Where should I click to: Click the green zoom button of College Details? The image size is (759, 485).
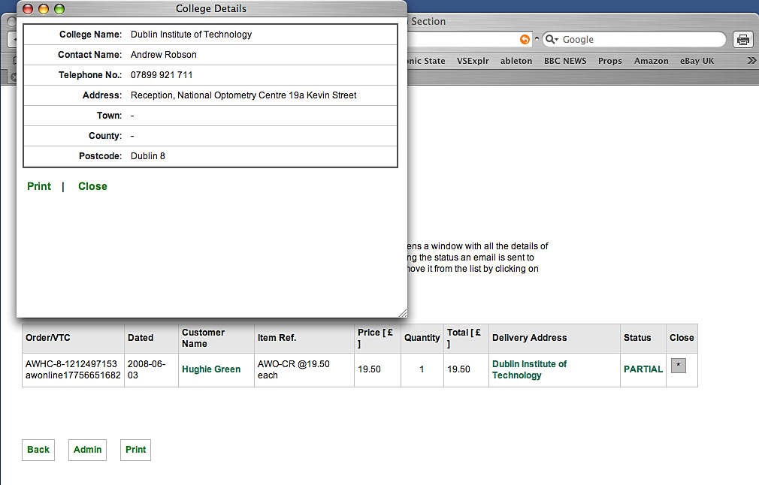point(59,9)
